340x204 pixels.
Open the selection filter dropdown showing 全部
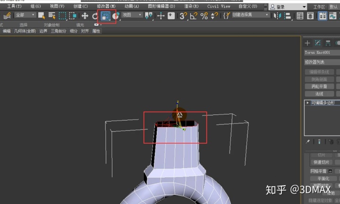click(x=25, y=15)
